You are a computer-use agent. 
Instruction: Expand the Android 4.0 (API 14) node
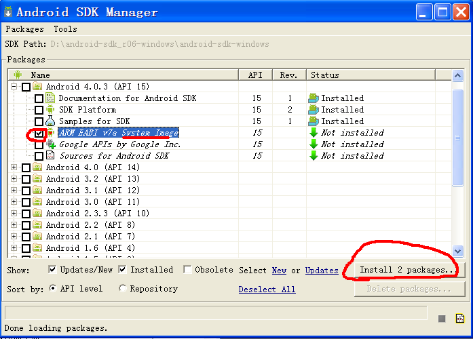tap(14, 167)
